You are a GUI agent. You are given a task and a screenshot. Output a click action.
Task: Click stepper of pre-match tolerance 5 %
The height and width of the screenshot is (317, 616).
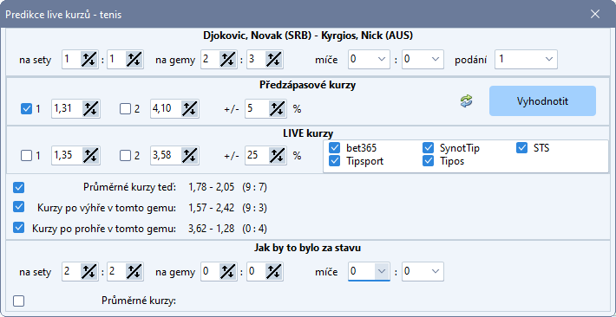[x=278, y=108]
